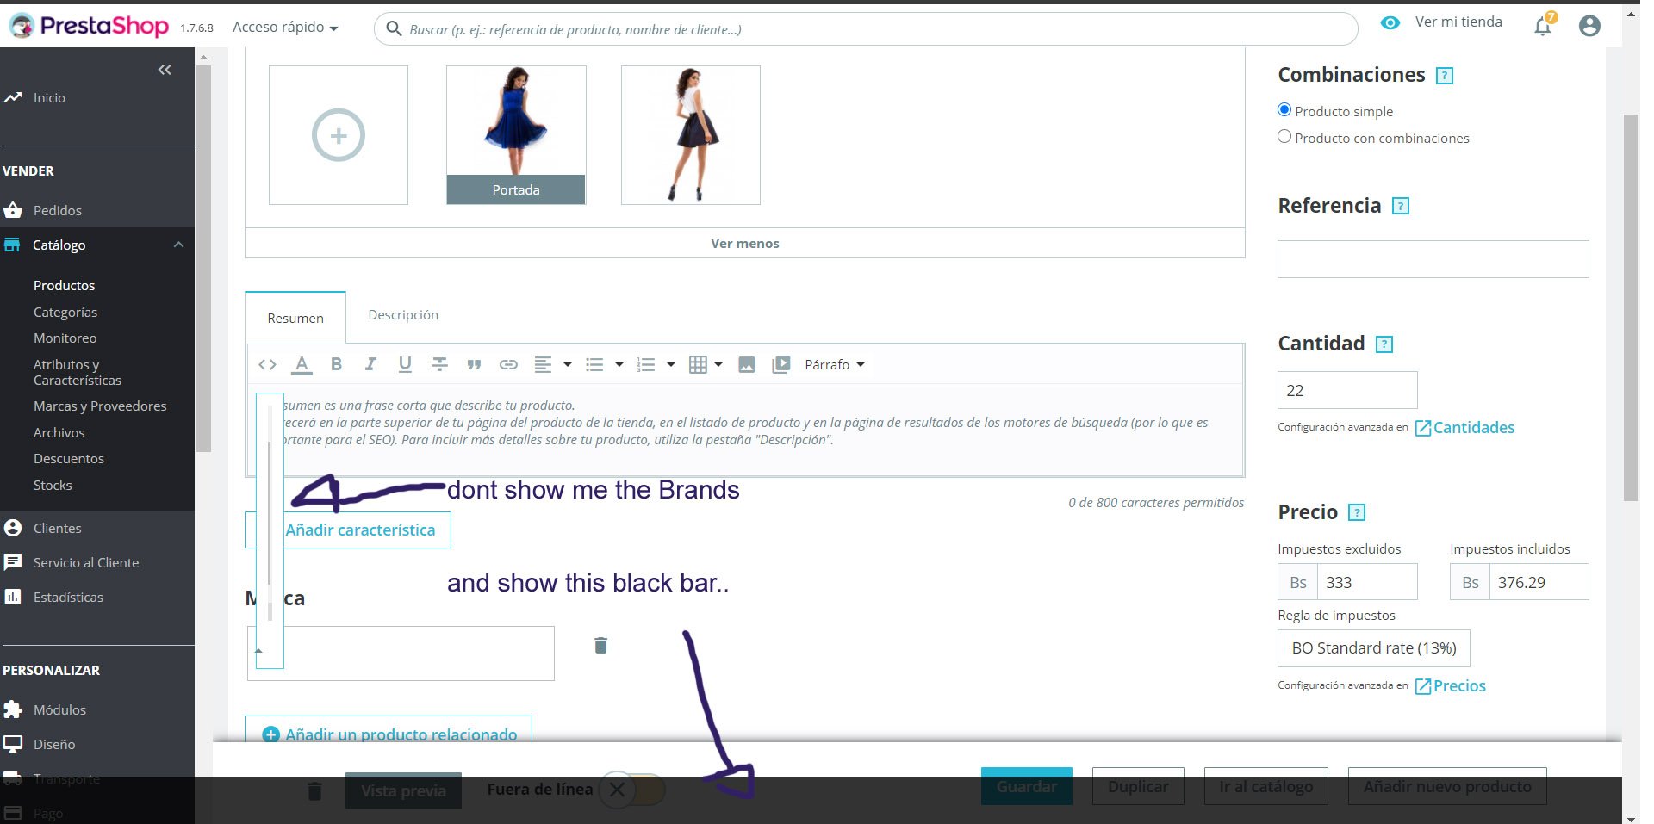Open Estadísticas in the sidebar

coord(68,597)
